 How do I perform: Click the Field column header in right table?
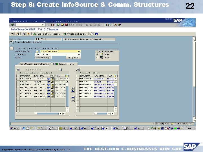tap(111, 76)
